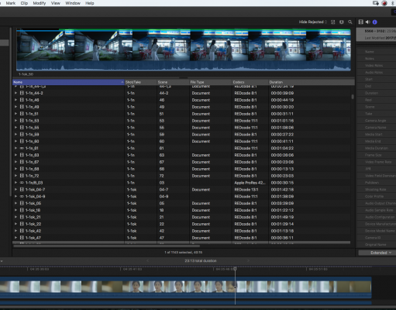This screenshot has height=310, width=396.
Task: Expand the 1-1n_49 clip row
Action: point(15,107)
